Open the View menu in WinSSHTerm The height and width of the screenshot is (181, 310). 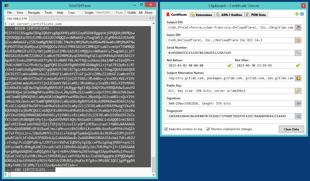(20, 13)
